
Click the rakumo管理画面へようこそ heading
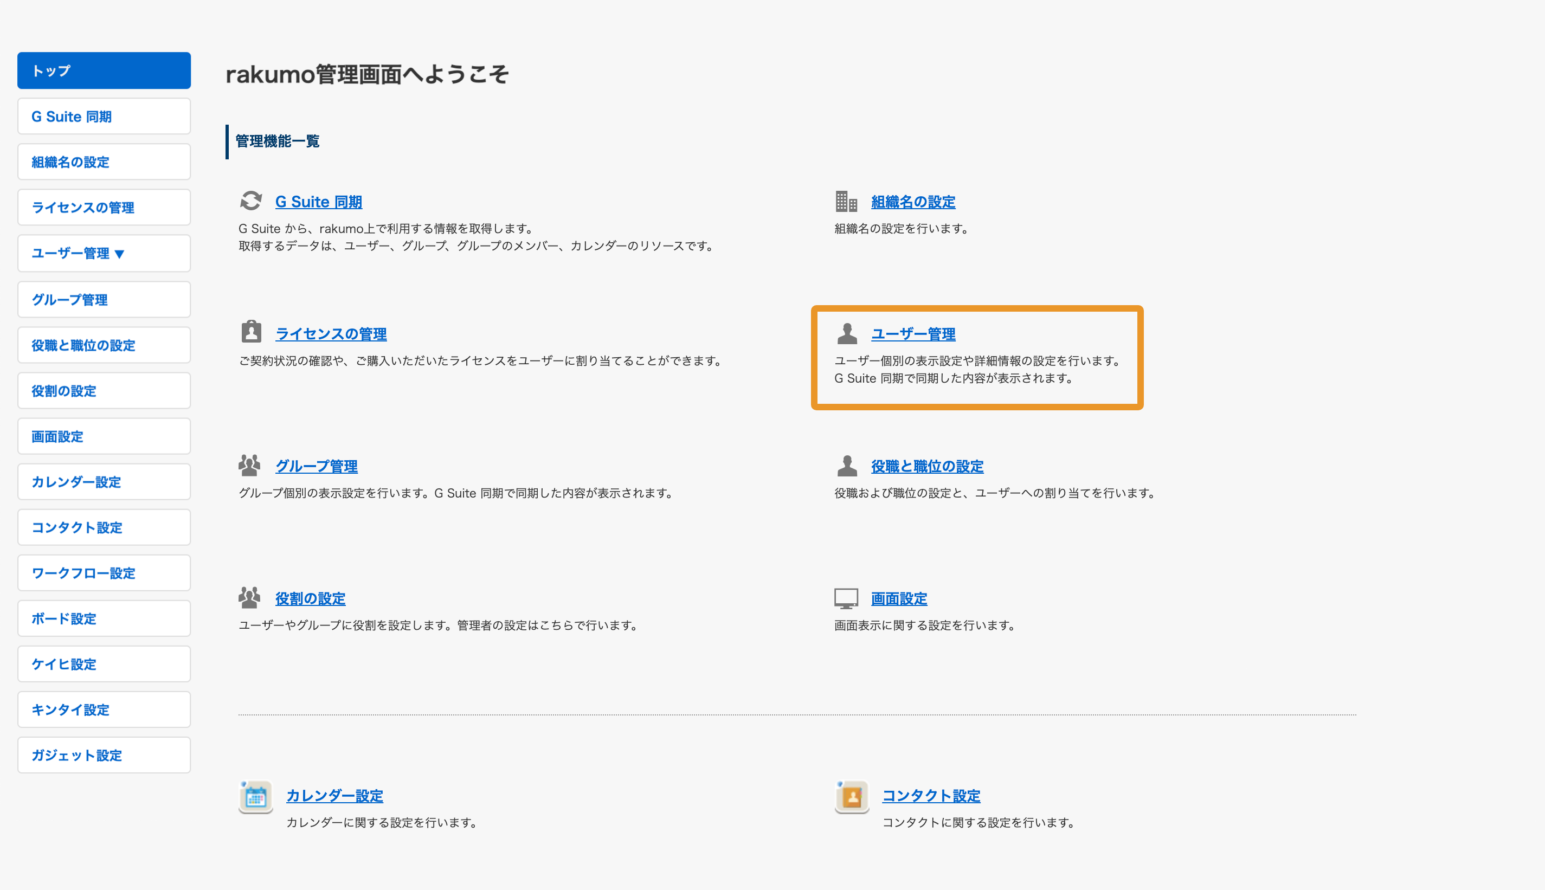point(366,75)
